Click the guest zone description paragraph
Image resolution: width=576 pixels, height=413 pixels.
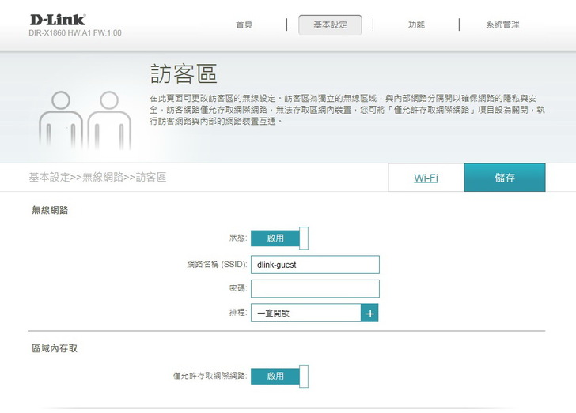[x=347, y=109]
